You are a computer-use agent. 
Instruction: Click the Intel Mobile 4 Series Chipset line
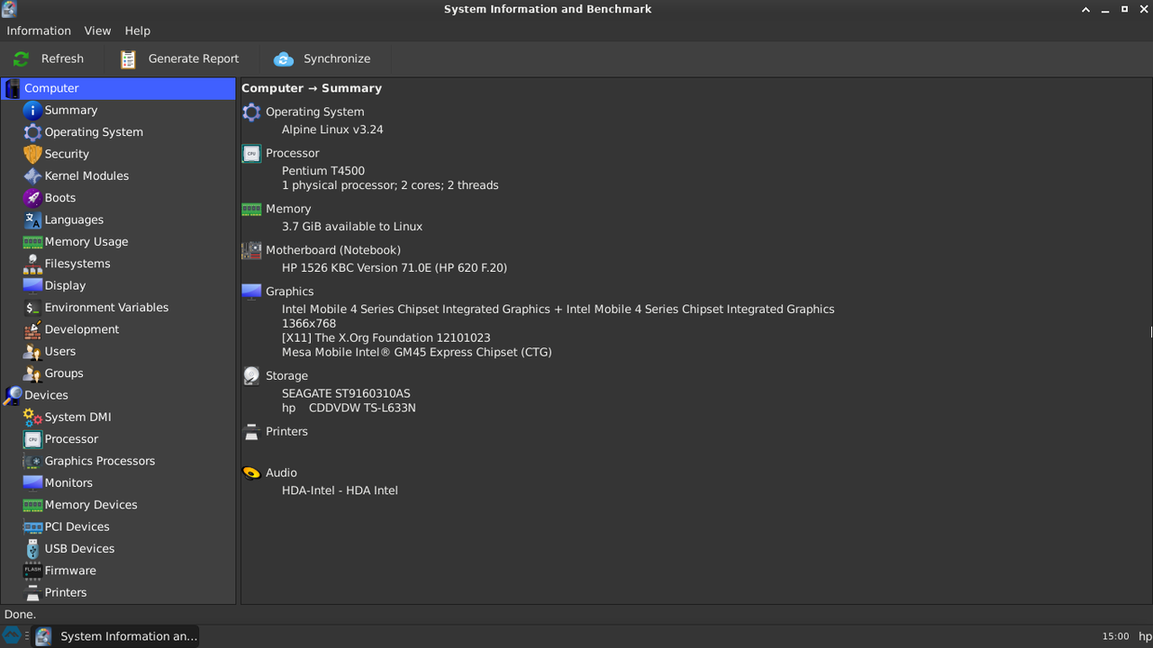coord(558,310)
